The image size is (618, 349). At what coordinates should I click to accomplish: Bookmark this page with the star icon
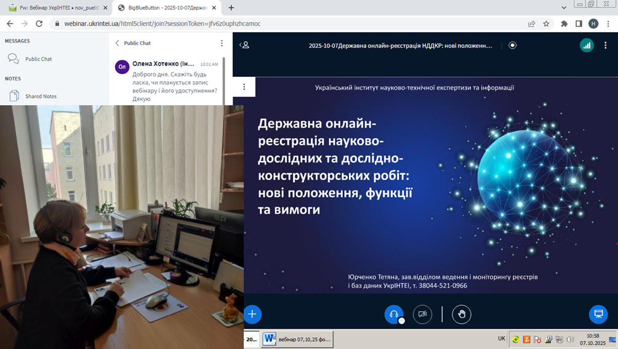click(546, 23)
